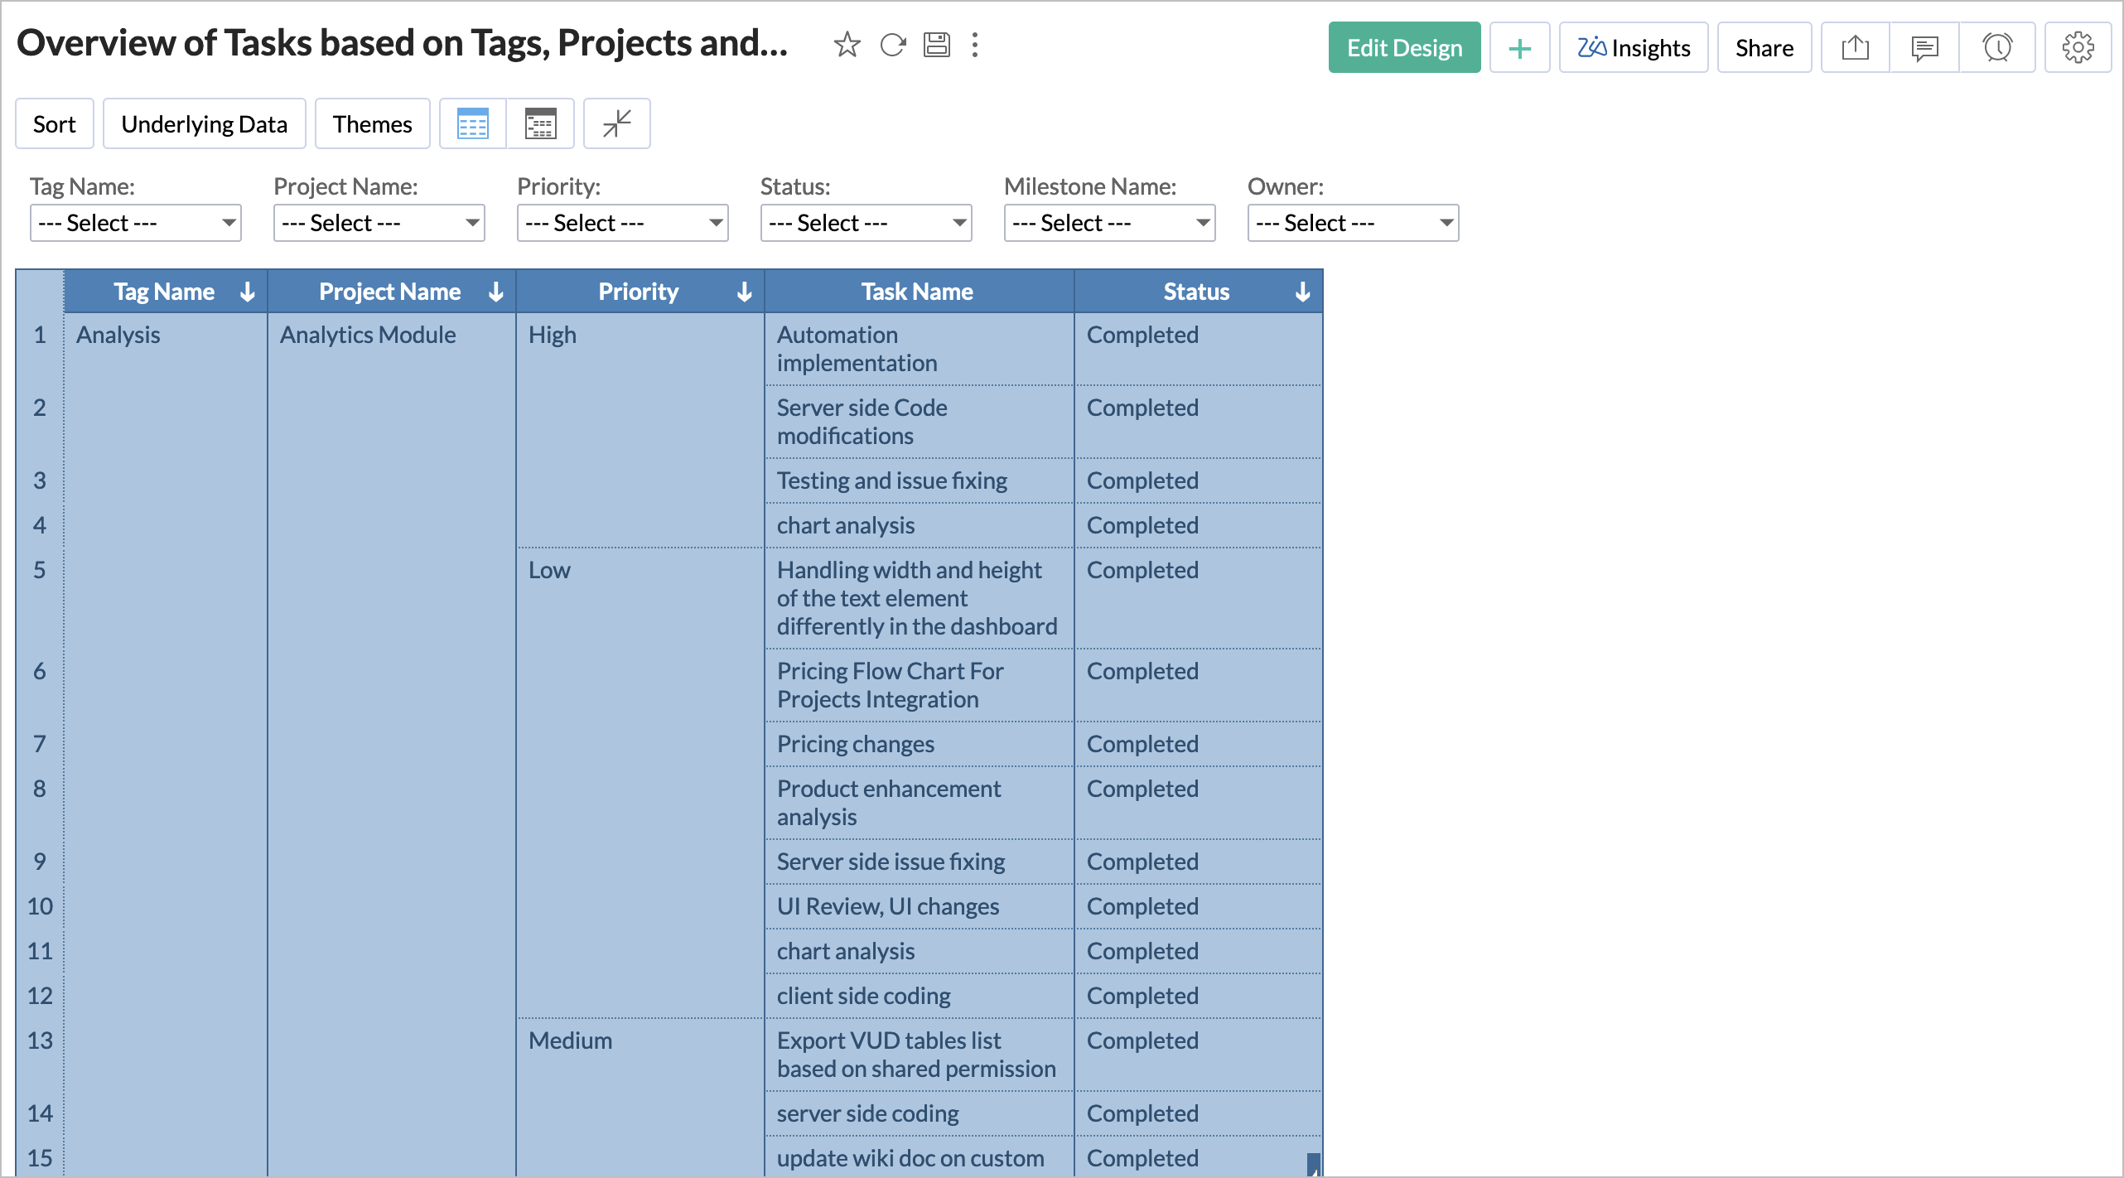Switch to the blue grid table view
The image size is (2124, 1178).
point(473,124)
